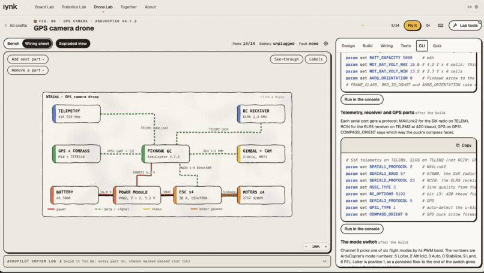Click the RC_OPTIONS 8192 parameter line
The height and width of the screenshot is (273, 484).
pyautogui.click(x=411, y=194)
